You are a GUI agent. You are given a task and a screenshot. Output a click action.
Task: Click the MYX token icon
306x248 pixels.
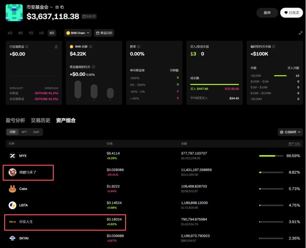pos(13,156)
